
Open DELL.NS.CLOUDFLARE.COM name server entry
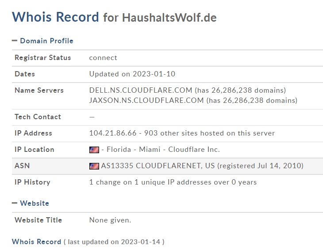(141, 90)
